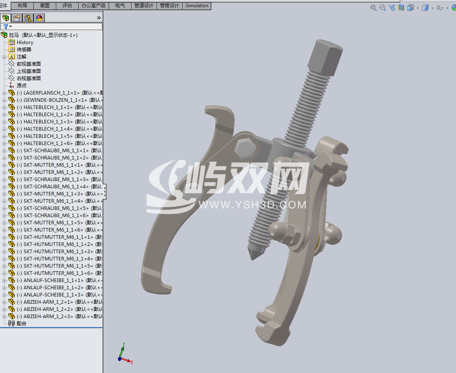Select the 上视基准面 plane

click(28, 71)
